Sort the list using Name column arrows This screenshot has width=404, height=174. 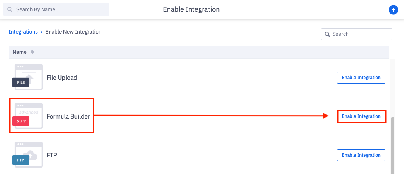point(32,52)
